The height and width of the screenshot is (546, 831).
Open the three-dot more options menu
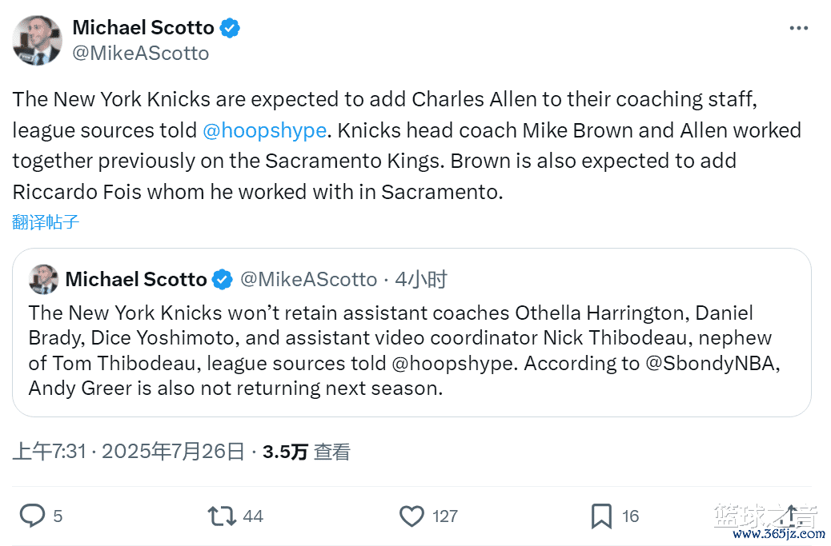(798, 28)
